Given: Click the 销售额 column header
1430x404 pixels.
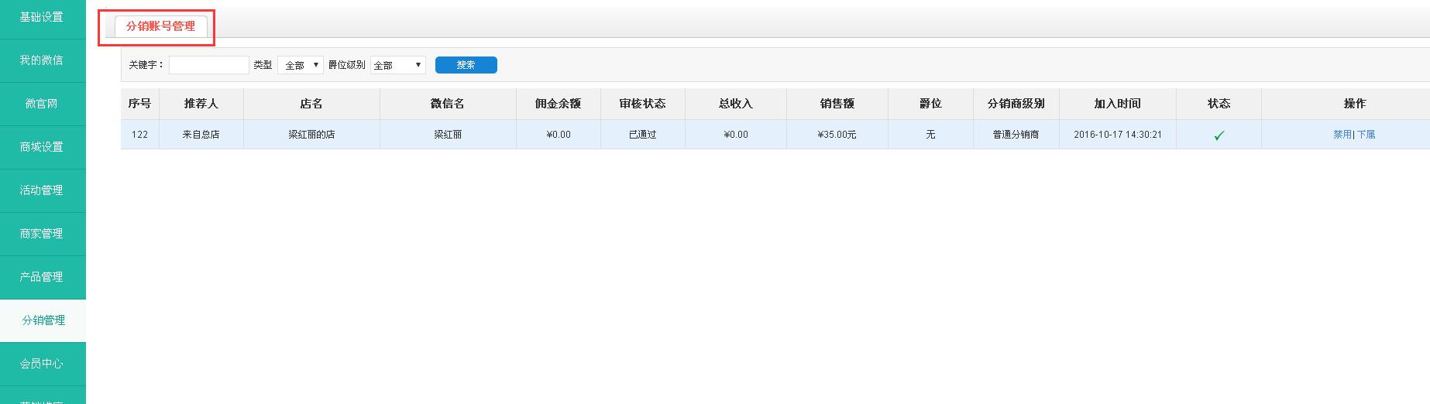Looking at the screenshot, I should pos(837,104).
